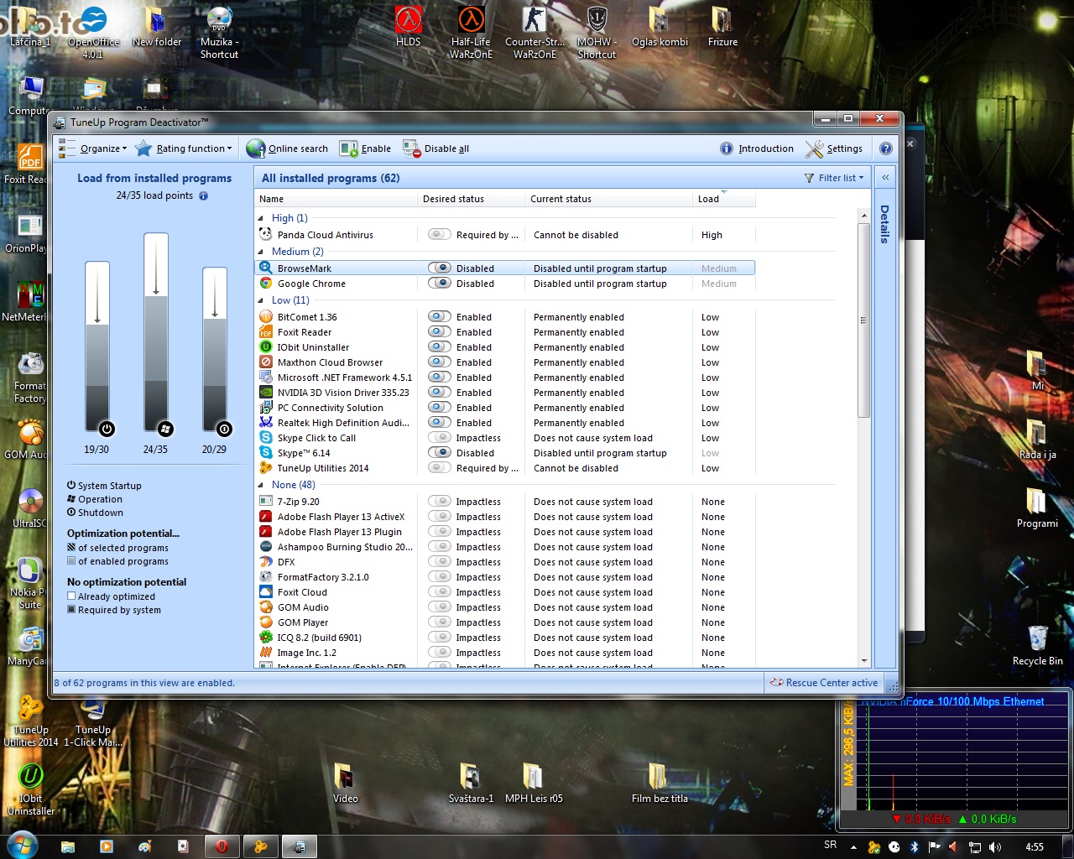Click the Online search globe icon
The image size is (1074, 859).
tap(256, 148)
